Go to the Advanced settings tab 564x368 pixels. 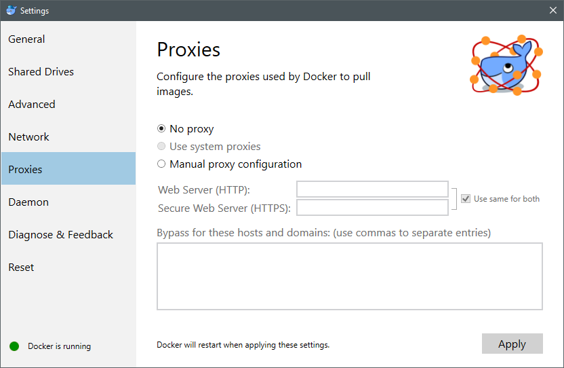coord(32,105)
